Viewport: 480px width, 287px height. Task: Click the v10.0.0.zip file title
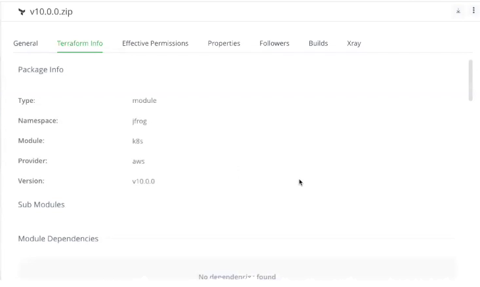pyautogui.click(x=51, y=12)
